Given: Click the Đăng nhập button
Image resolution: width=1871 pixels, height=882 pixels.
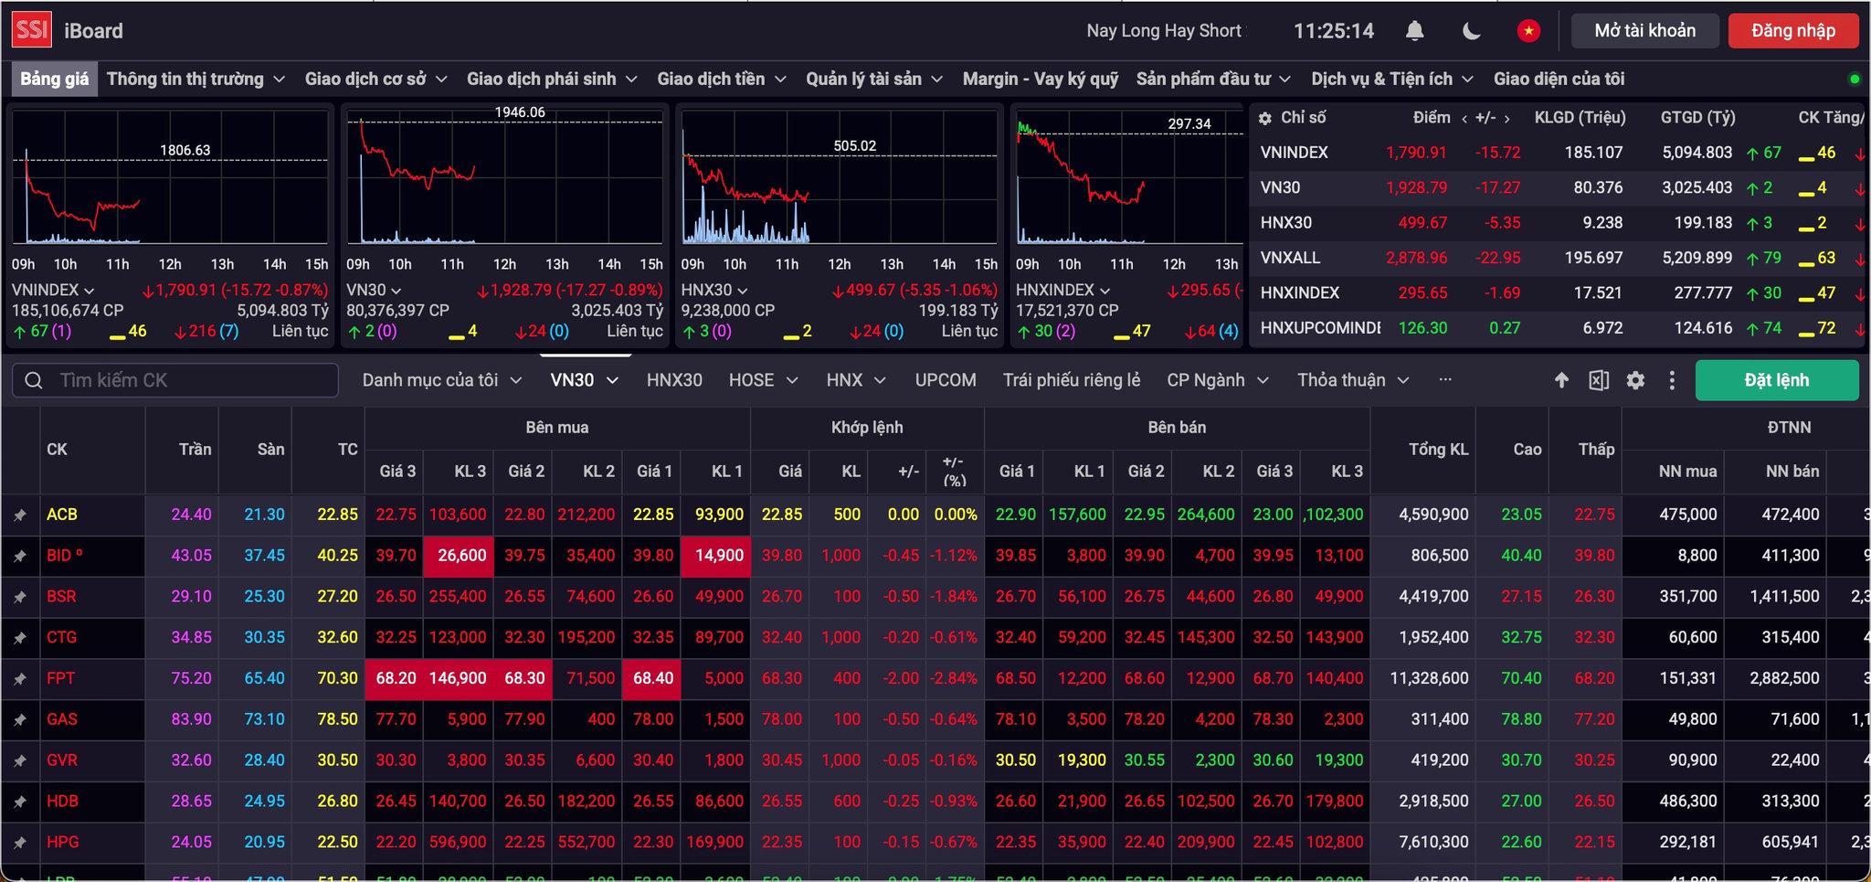Looking at the screenshot, I should tap(1793, 31).
